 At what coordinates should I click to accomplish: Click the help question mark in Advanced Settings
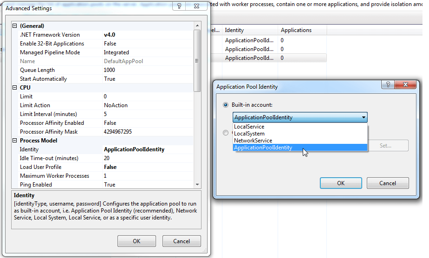point(179,6)
